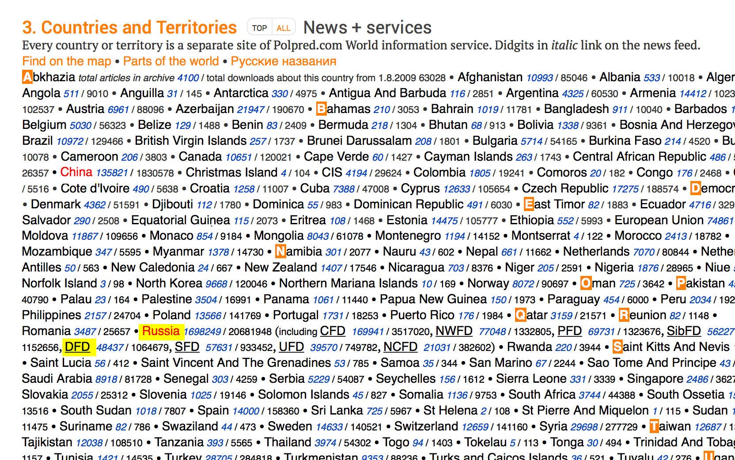Open Argentina country link
The image size is (735, 460).
click(x=532, y=93)
